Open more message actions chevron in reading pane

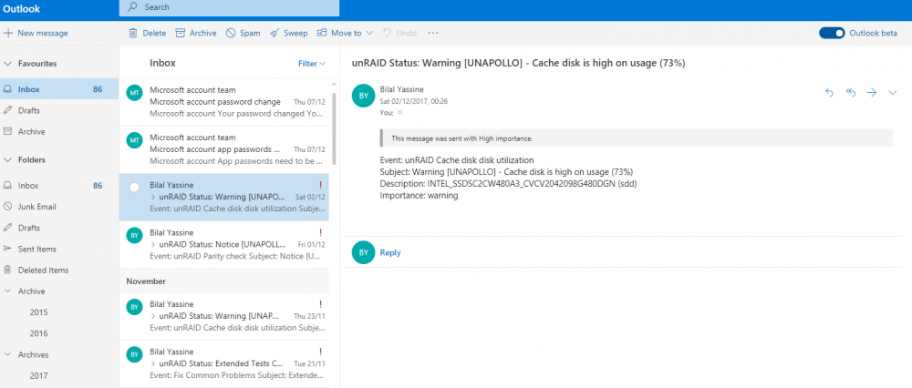893,92
